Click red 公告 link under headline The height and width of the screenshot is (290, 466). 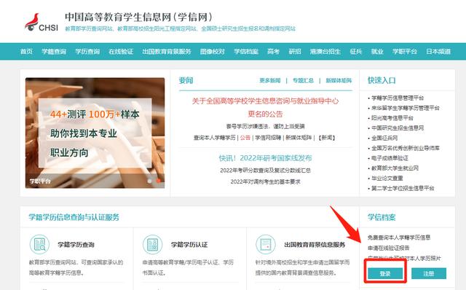click(245, 138)
